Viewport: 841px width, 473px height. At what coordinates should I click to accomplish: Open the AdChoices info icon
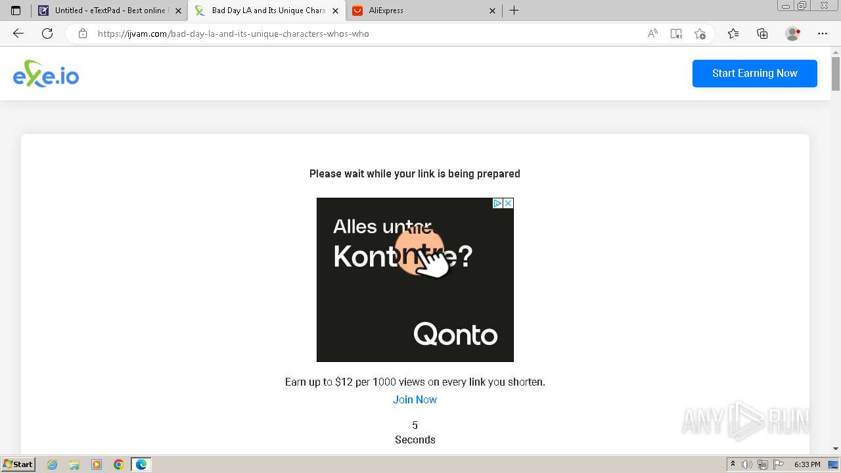pos(498,204)
